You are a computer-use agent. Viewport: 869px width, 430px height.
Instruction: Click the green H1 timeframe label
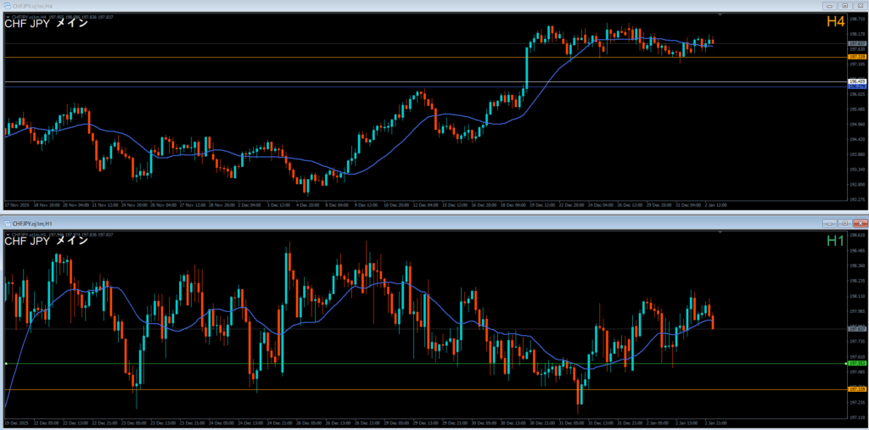coord(836,241)
